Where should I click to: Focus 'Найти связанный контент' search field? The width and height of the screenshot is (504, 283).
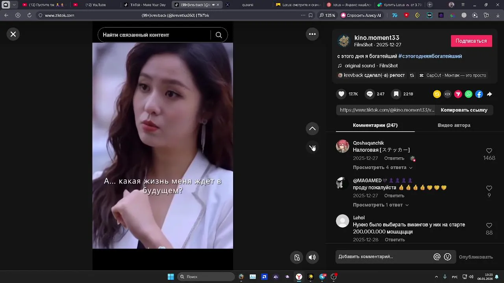pyautogui.click(x=154, y=35)
